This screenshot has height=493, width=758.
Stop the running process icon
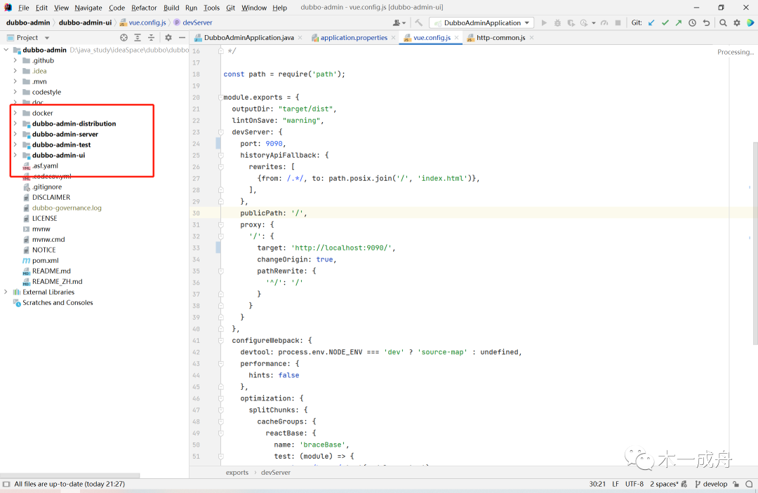[x=618, y=22]
